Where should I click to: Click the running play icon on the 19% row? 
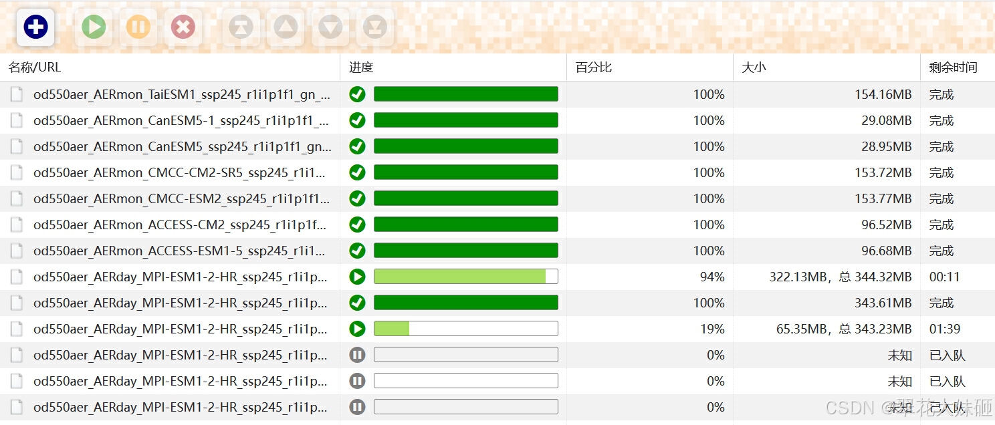coord(358,329)
